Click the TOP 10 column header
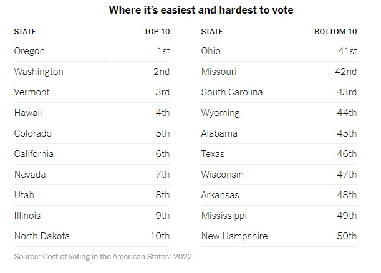This screenshot has height=273, width=381. [x=156, y=31]
